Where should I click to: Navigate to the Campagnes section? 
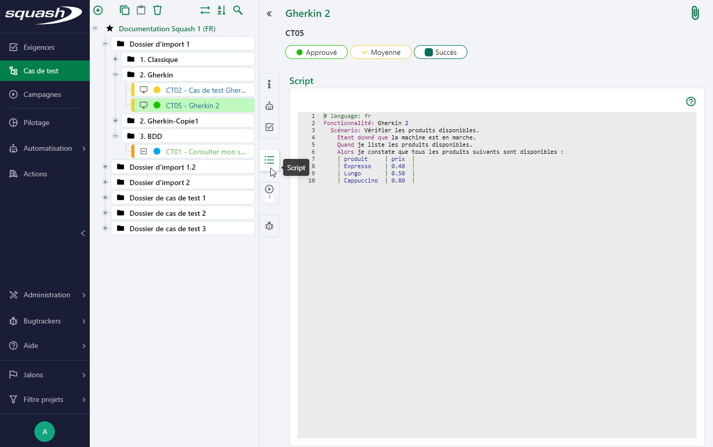coord(42,94)
